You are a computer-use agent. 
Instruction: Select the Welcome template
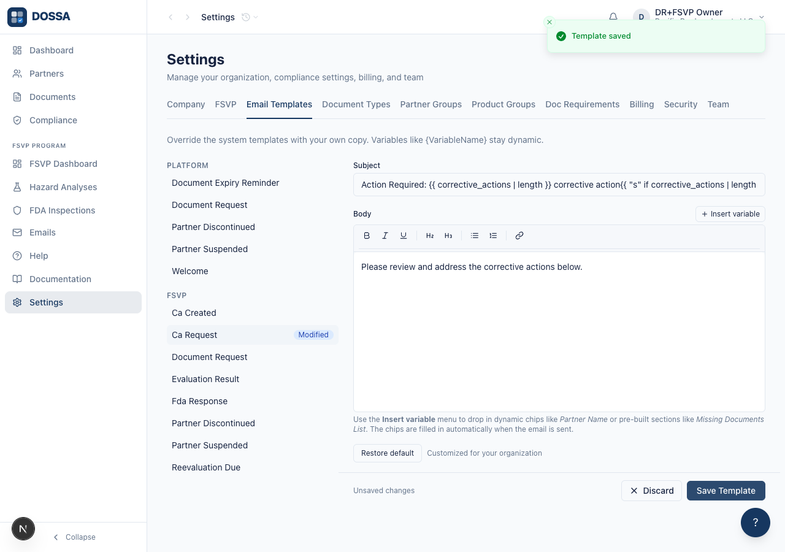click(x=253, y=271)
